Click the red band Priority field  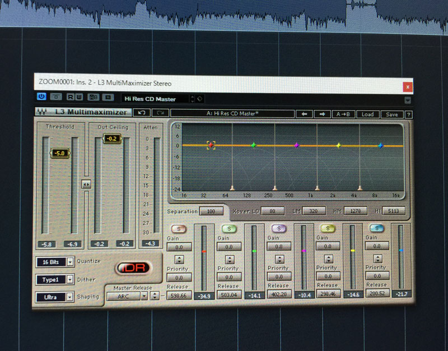179,278
